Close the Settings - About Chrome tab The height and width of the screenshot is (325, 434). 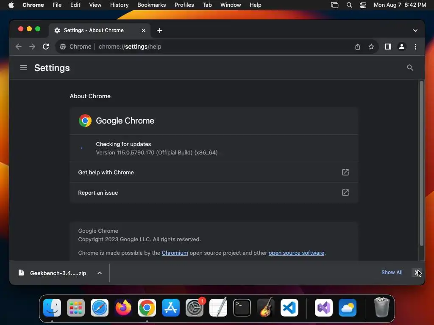[x=144, y=30]
